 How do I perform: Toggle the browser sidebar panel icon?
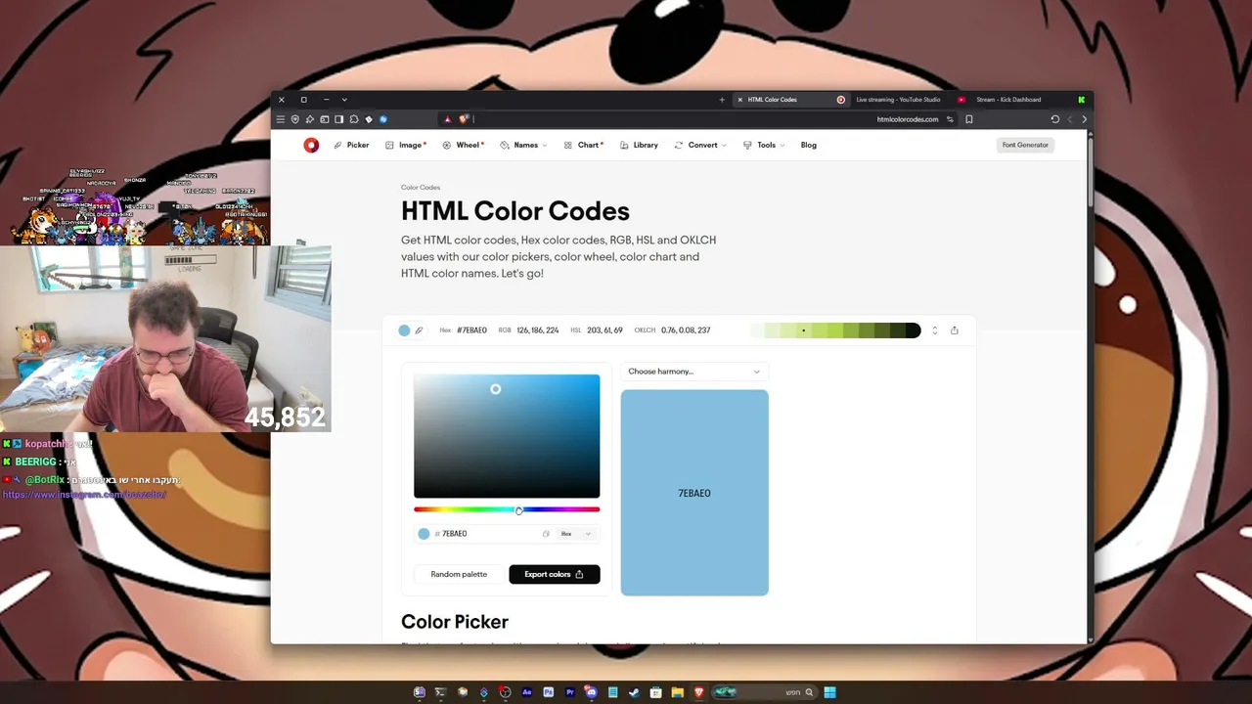(x=338, y=119)
